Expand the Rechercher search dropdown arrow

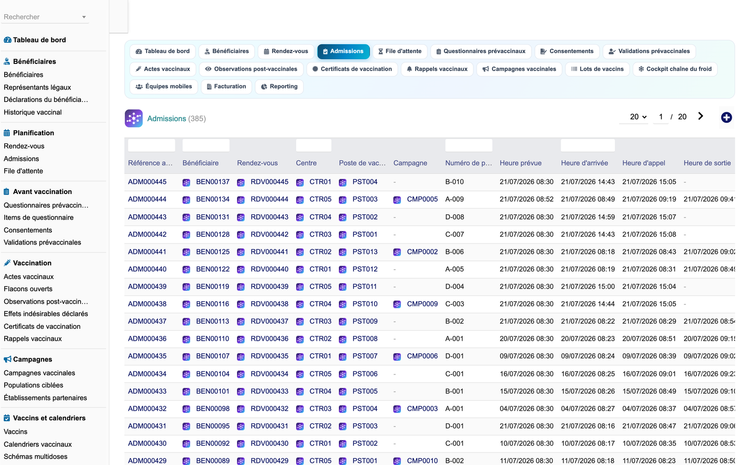(84, 17)
